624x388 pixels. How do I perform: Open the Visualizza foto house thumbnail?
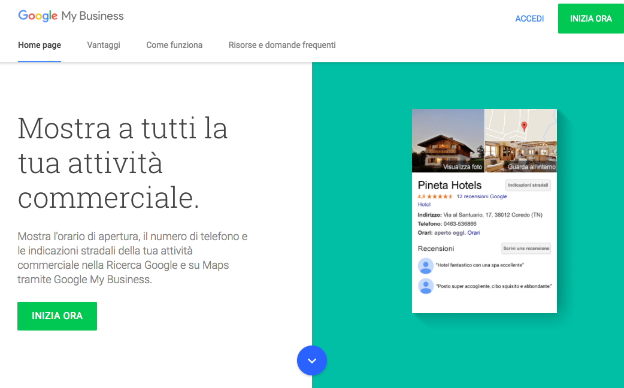(x=448, y=141)
